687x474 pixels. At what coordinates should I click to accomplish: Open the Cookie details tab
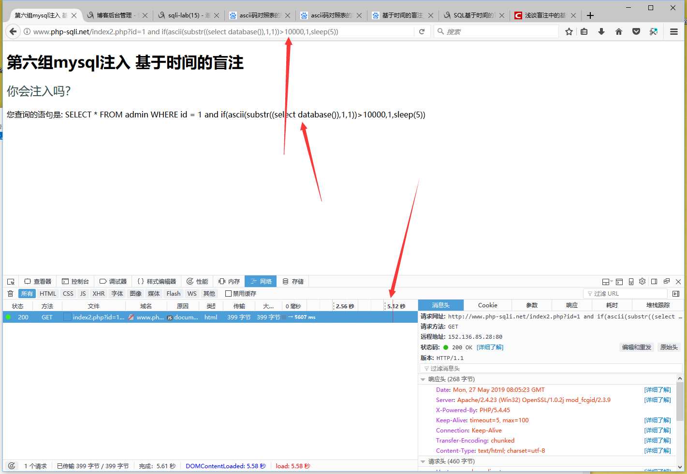(487, 305)
